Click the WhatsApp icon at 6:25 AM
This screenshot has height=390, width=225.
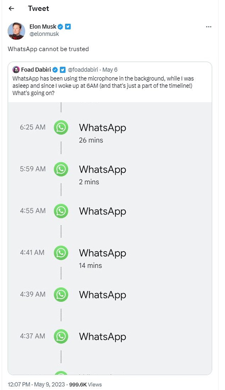61,127
